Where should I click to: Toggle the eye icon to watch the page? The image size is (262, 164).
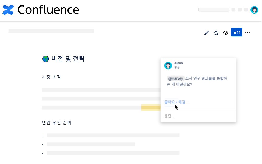[x=226, y=33]
